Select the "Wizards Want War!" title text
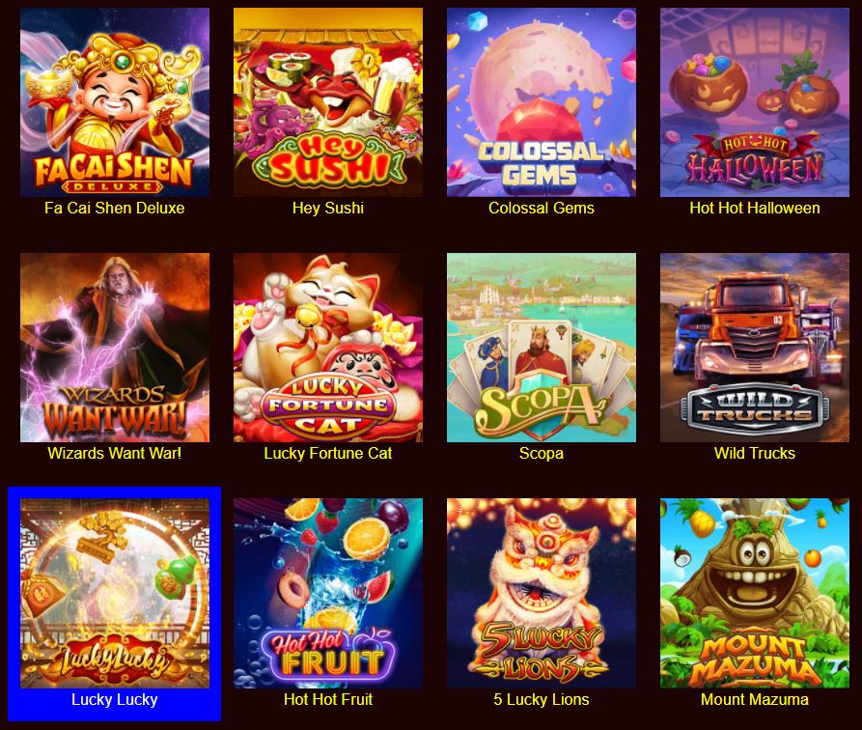The image size is (862, 730). (x=114, y=453)
